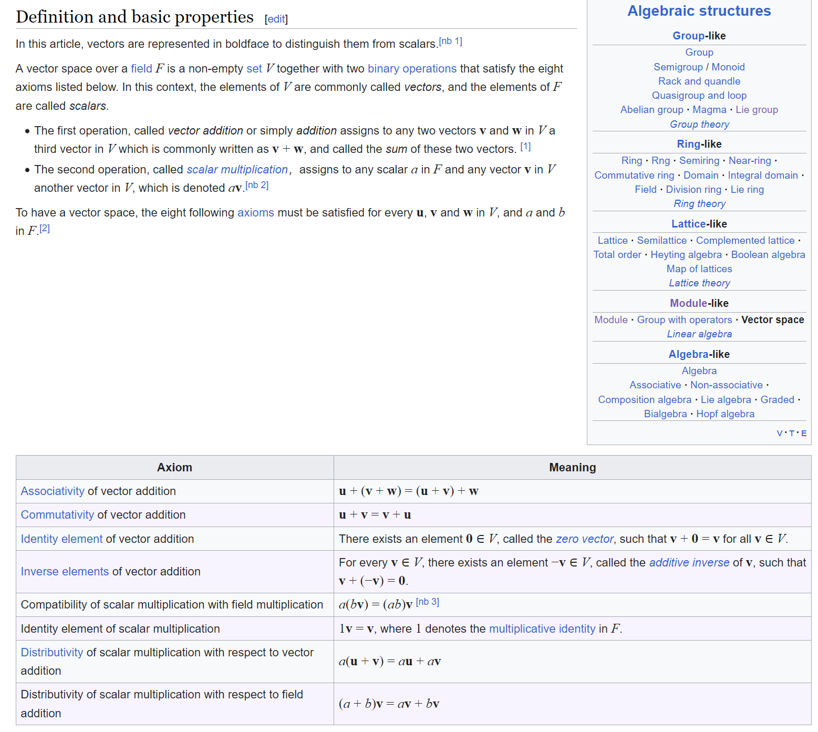Screen dimensions: 818x732
Task: Open the Commutative ring link
Action: [x=634, y=176]
